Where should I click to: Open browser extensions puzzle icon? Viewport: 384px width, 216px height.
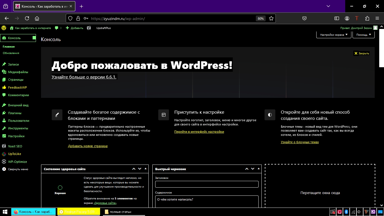click(367, 18)
